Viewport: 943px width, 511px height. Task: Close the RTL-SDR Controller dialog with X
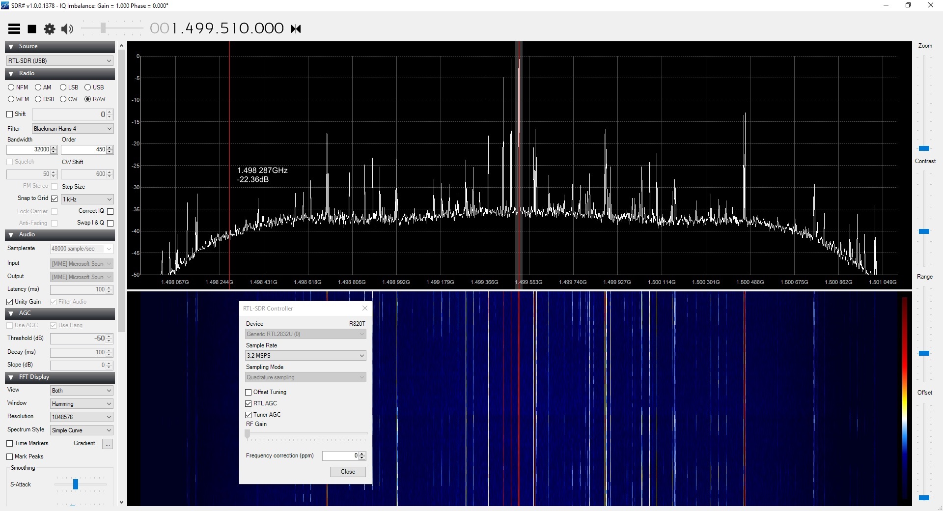tap(364, 308)
